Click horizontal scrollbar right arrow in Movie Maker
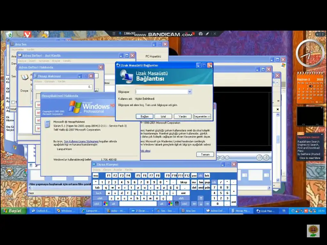This screenshot has width=327, height=245. [269, 188]
